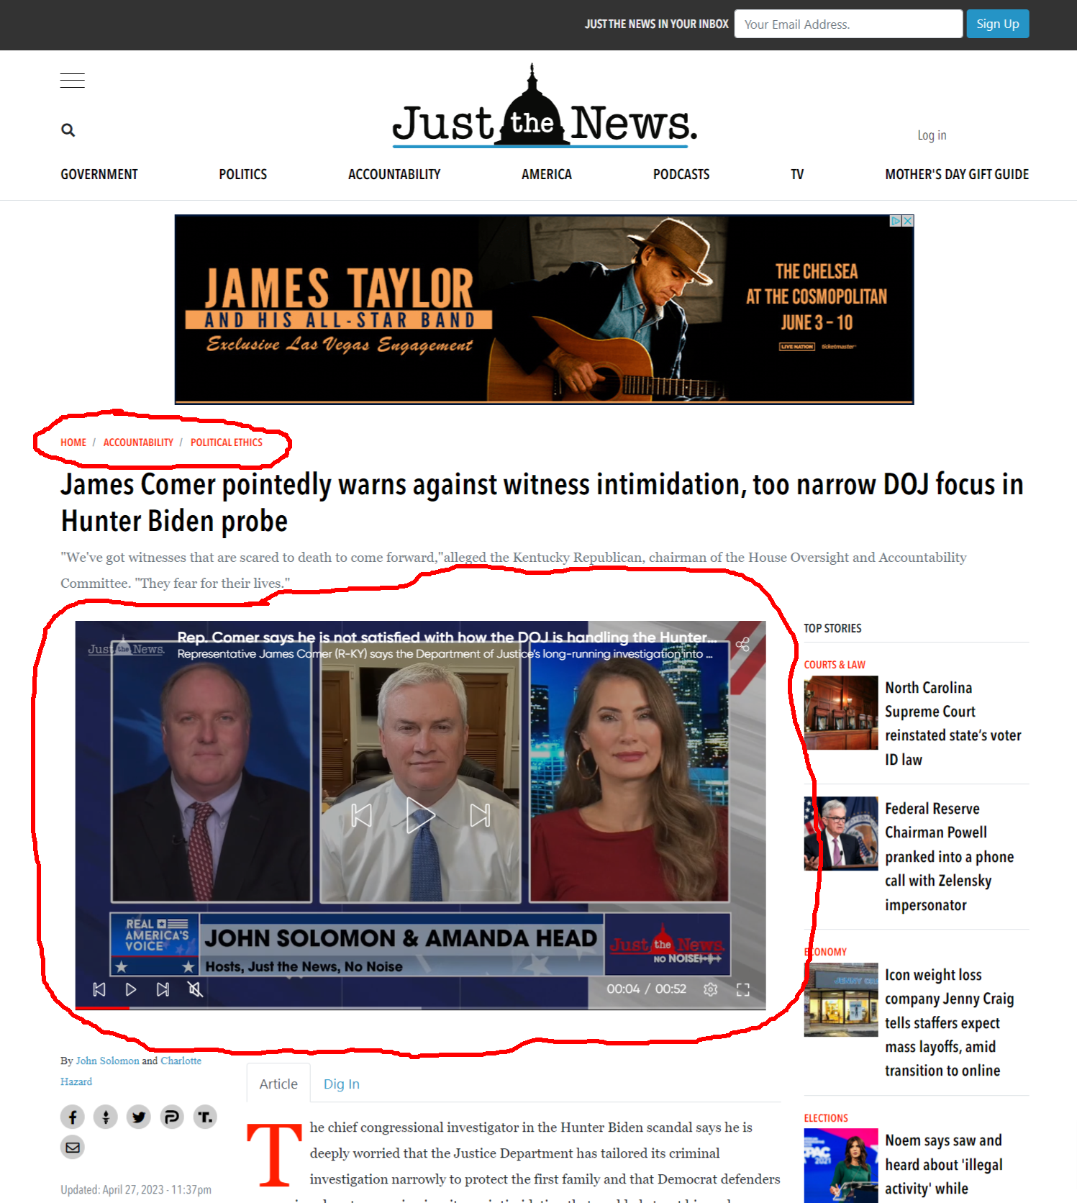Click the video share icon
This screenshot has width=1077, height=1203.
coord(742,645)
